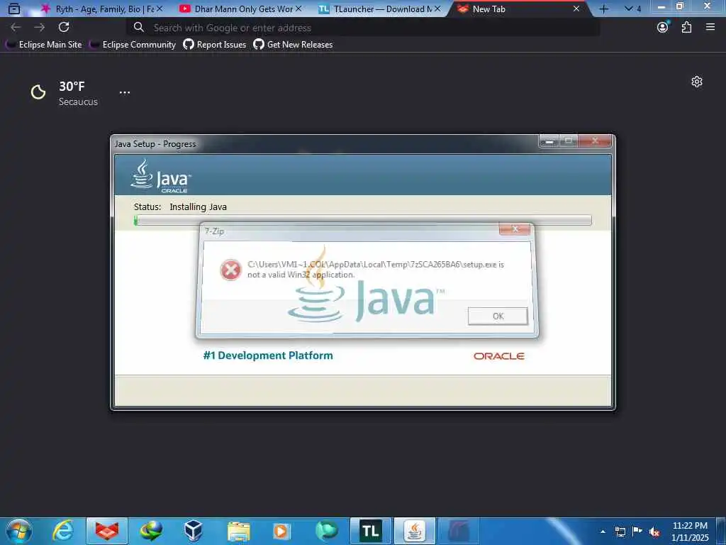The image size is (726, 545).
Task: Click OK in the 7-Zip error dialog
Action: tap(497, 316)
